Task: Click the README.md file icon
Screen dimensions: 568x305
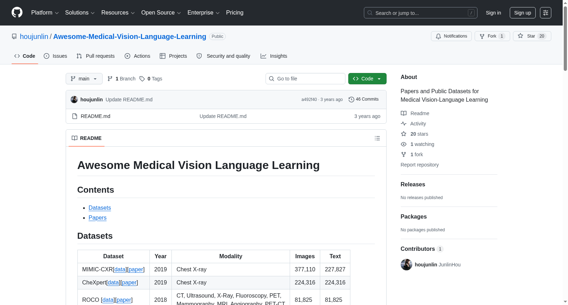Action: click(x=75, y=116)
